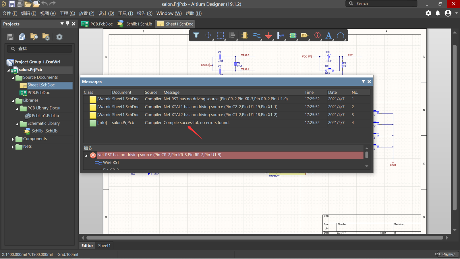Select Schlib1.SchLib in the project tree

point(44,131)
